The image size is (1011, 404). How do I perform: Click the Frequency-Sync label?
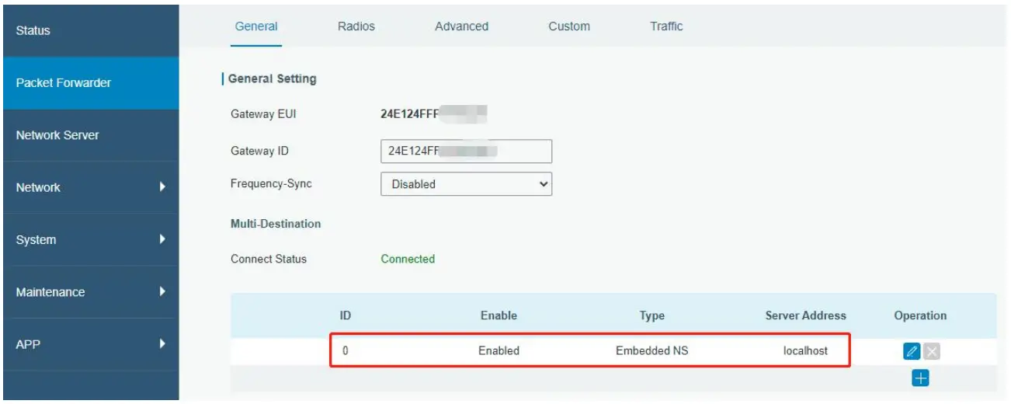(x=271, y=184)
